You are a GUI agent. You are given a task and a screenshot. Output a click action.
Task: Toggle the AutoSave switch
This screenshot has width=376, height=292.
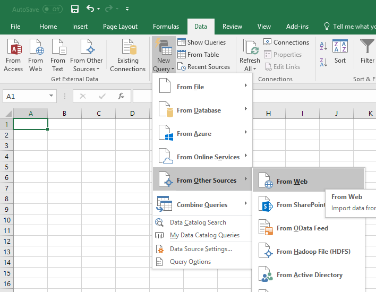point(53,9)
